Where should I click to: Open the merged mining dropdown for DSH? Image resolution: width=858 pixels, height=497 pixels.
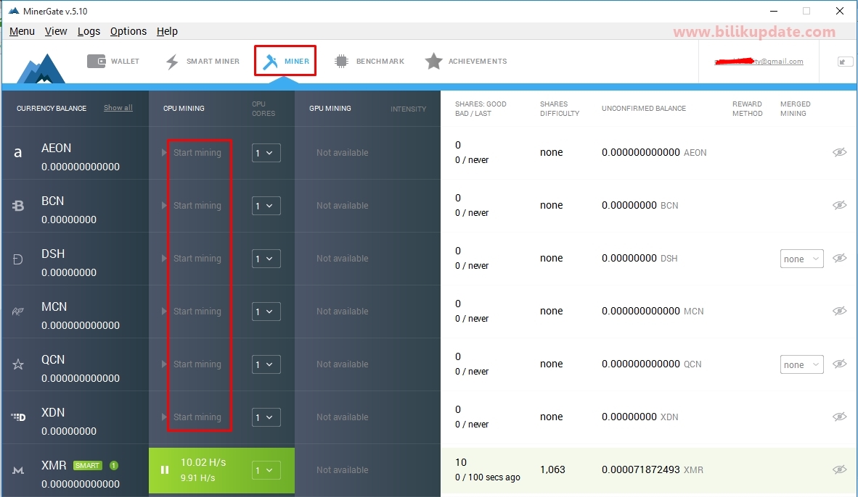[x=801, y=258]
